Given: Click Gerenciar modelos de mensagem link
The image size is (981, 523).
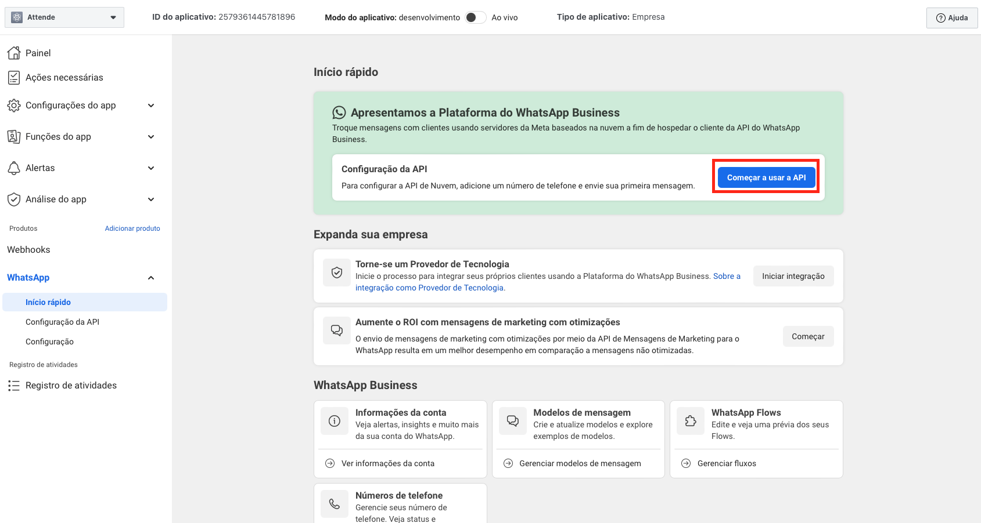Looking at the screenshot, I should pos(580,463).
